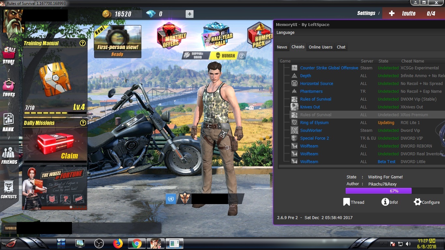Click the Counter Strike Global Offensive row icon
Image resolution: width=445 pixels, height=250 pixels.
click(294, 68)
